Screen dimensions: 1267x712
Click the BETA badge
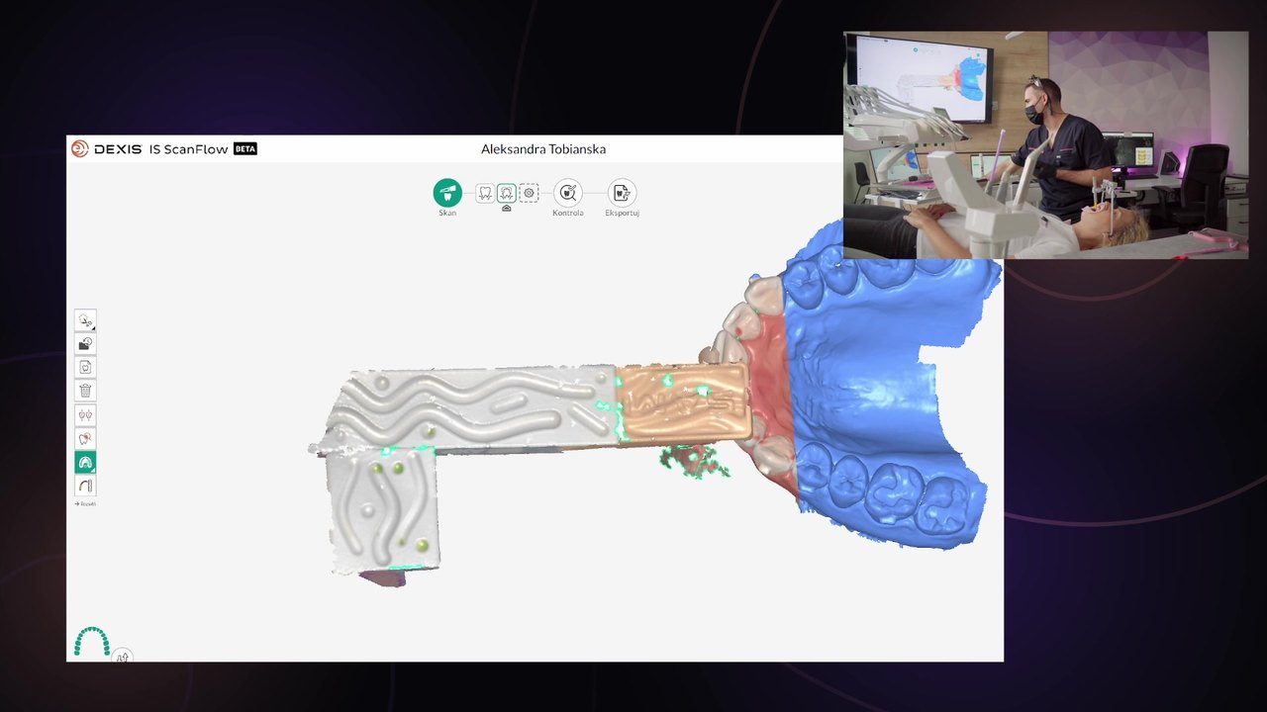coord(245,149)
